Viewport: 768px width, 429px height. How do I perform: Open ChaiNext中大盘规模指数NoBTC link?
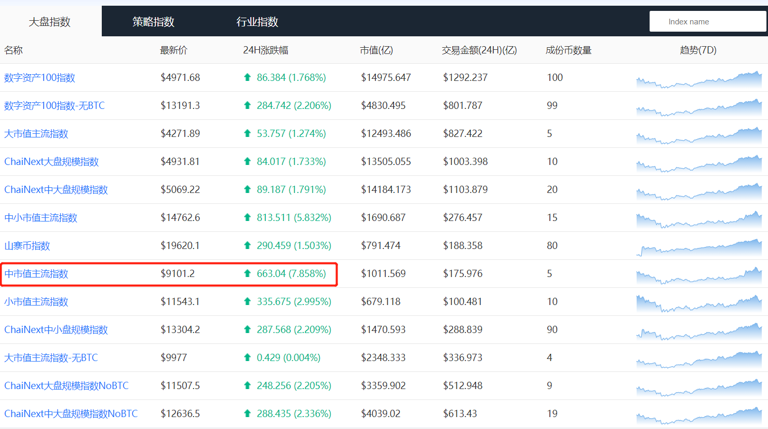tap(71, 414)
